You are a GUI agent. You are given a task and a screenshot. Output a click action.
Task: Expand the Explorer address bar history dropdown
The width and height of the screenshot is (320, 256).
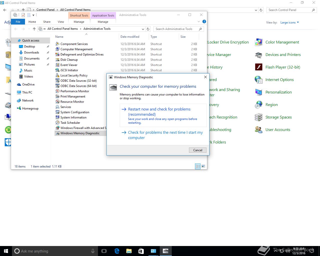(x=143, y=29)
